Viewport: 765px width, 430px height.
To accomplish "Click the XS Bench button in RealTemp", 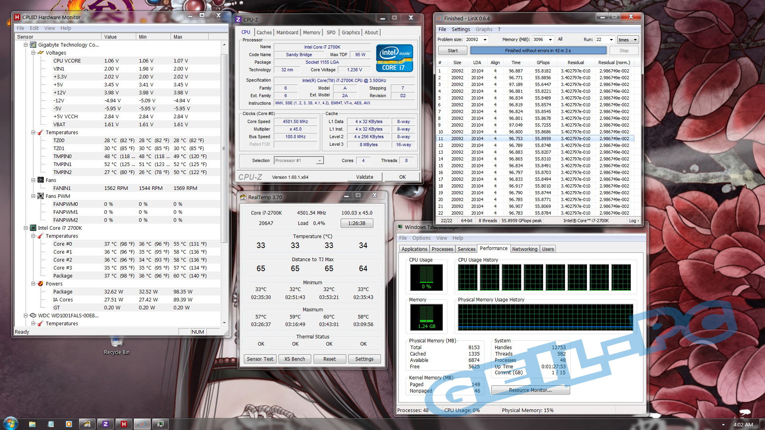I will point(294,359).
